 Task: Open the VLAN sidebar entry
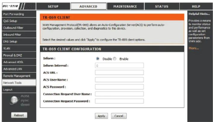(x=19, y=48)
